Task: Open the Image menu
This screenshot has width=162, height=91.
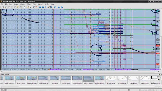Action: [16, 4]
